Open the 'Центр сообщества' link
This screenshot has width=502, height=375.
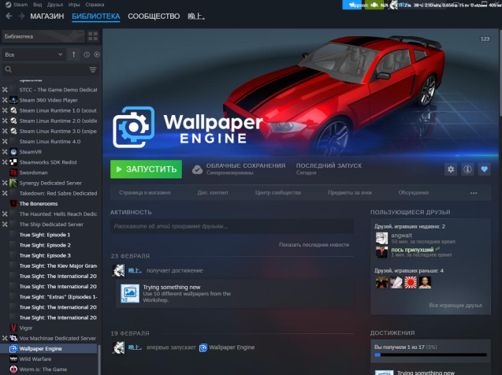click(x=279, y=192)
